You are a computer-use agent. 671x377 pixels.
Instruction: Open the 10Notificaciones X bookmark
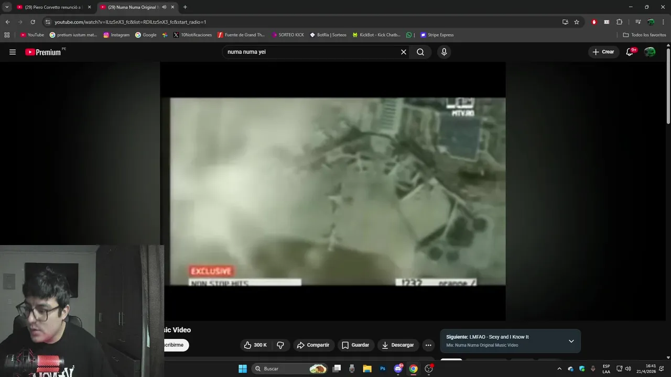pyautogui.click(x=192, y=35)
